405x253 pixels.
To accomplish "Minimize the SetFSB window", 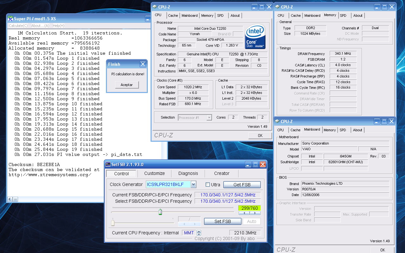I will (x=248, y=164).
